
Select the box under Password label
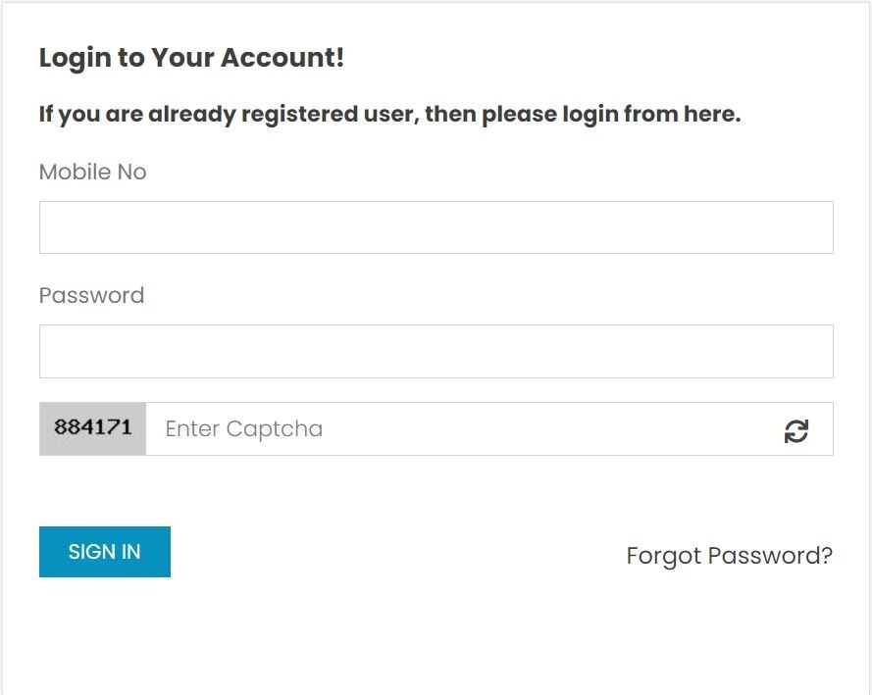point(436,351)
